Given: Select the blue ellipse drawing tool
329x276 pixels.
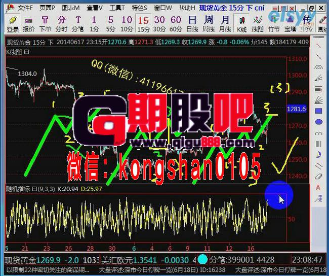Looking at the screenshot, I should tap(318, 122).
